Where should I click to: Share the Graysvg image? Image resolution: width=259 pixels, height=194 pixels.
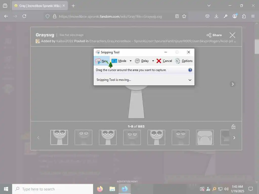(214, 35)
